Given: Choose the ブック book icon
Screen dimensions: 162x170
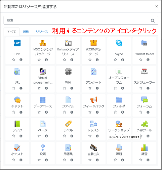Looking at the screenshot, I should pyautogui.click(x=17, y=124).
